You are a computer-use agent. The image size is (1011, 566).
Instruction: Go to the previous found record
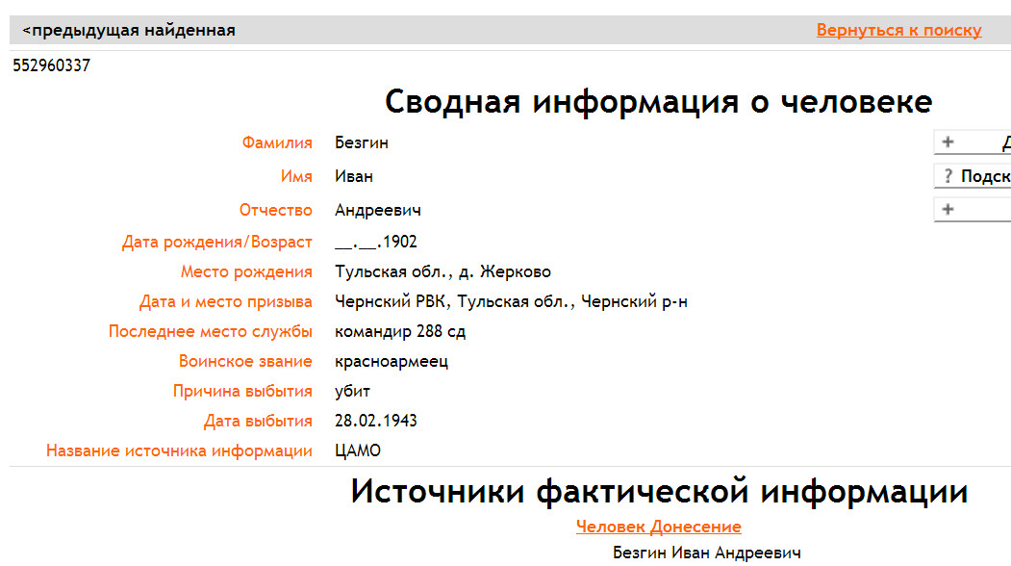click(x=129, y=31)
